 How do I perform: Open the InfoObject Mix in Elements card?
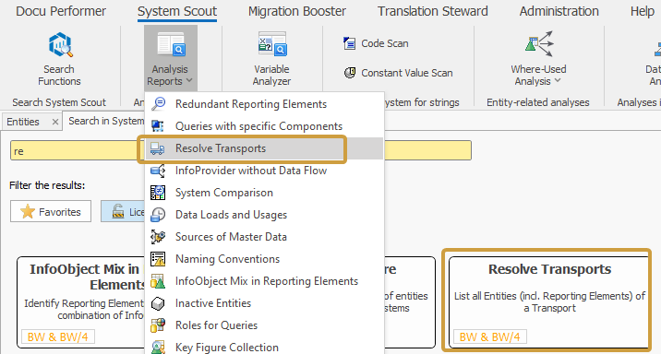coord(81,301)
